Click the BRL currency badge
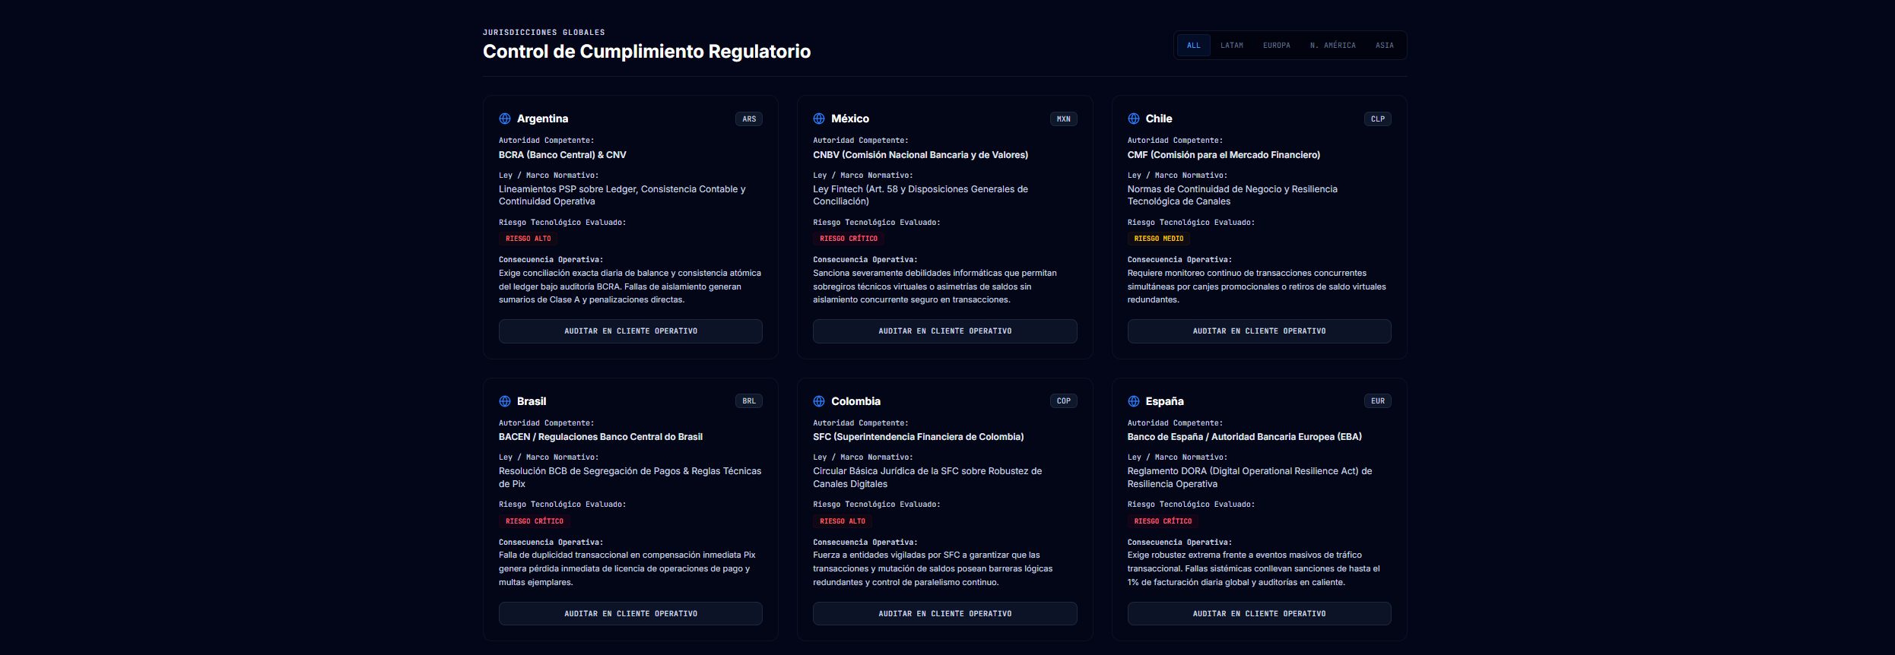The image size is (1895, 655). click(x=749, y=401)
